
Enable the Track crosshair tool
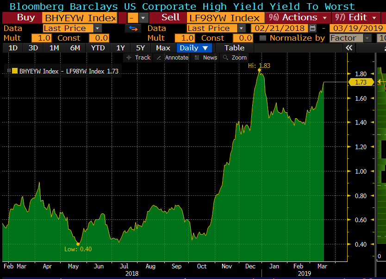coord(139,57)
